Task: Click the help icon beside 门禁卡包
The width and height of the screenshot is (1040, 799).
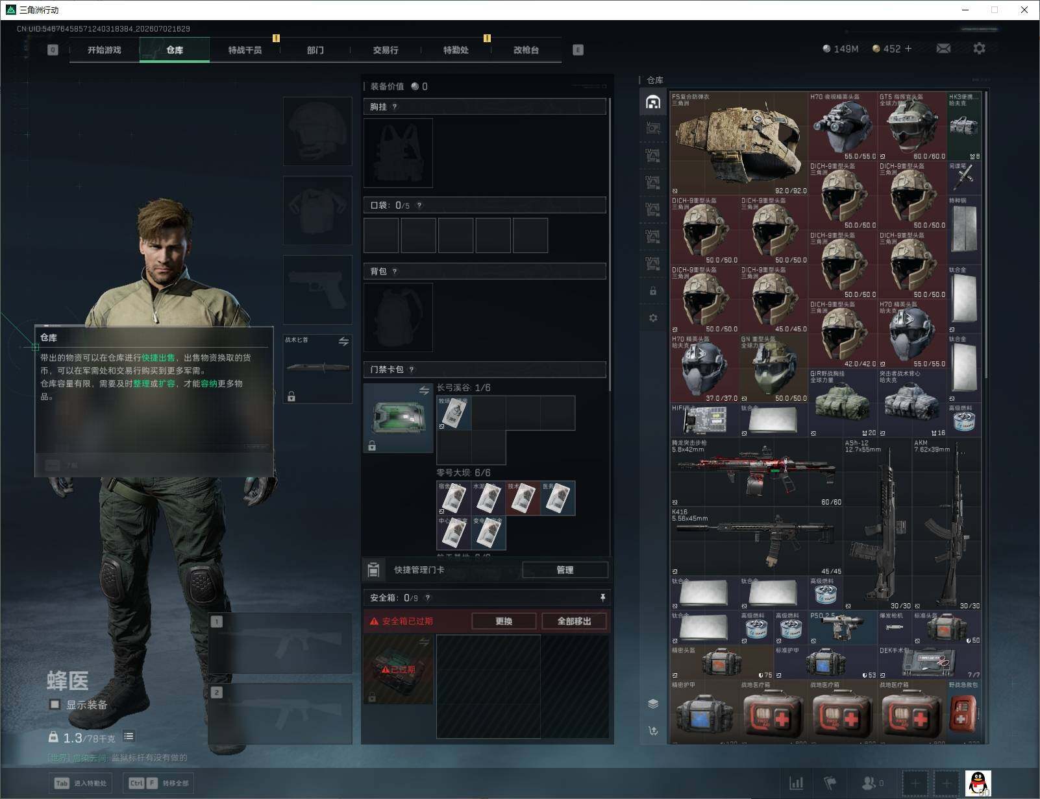Action: click(x=412, y=370)
